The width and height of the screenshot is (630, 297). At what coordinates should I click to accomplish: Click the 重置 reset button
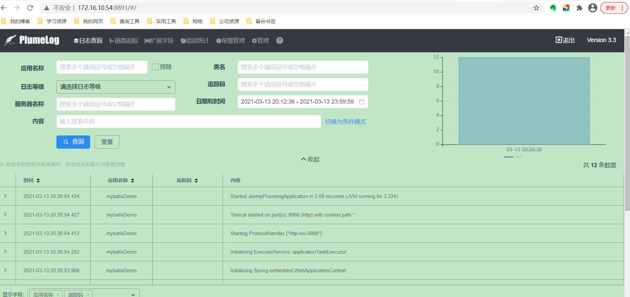click(x=107, y=142)
